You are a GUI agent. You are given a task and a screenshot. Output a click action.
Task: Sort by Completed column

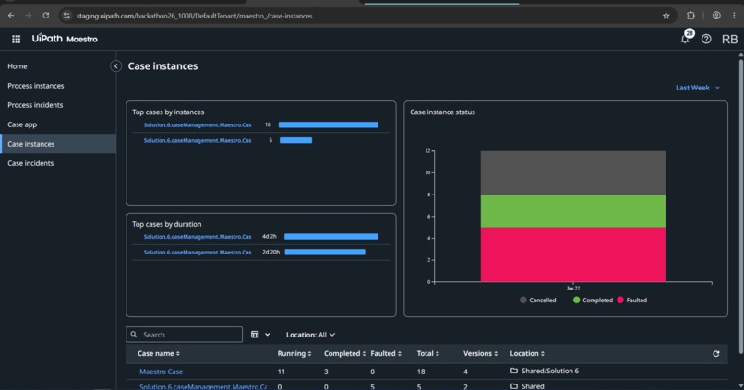344,353
